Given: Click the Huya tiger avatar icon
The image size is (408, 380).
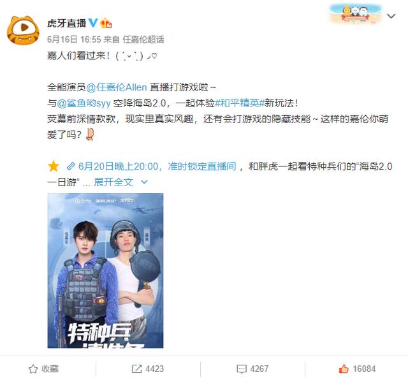Looking at the screenshot, I should (x=23, y=31).
